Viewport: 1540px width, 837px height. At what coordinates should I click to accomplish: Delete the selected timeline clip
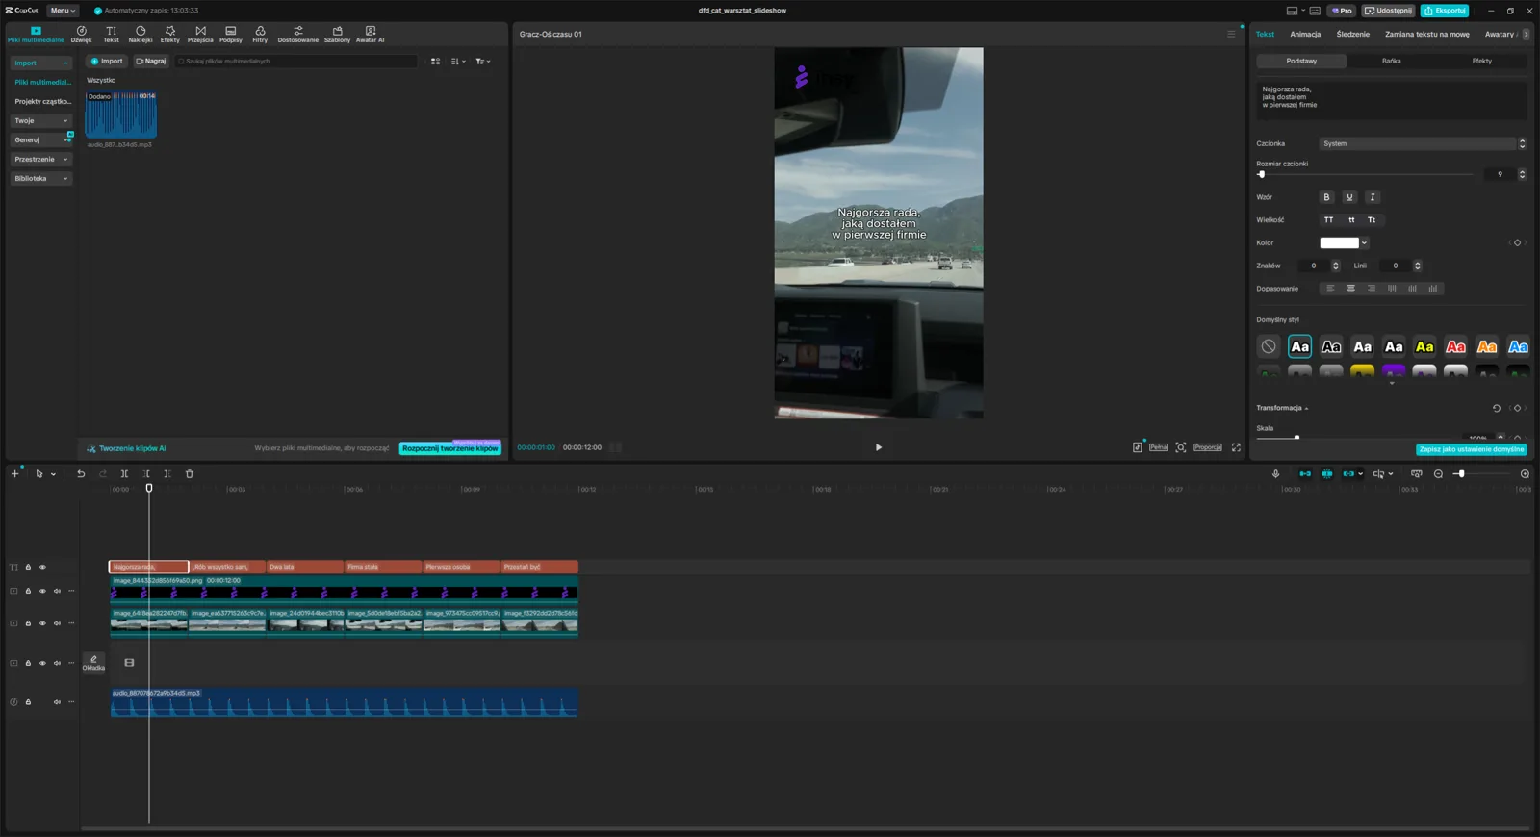[x=190, y=473]
